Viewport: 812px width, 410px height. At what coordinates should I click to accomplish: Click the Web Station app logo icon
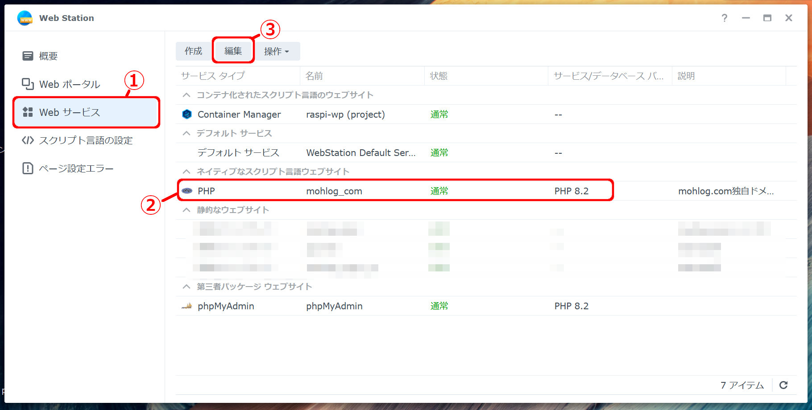coord(25,18)
